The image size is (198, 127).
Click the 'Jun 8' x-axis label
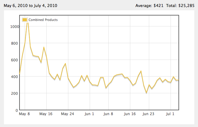point(108,114)
